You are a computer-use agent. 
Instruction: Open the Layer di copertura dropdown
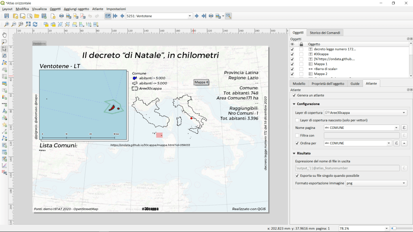click(x=365, y=113)
